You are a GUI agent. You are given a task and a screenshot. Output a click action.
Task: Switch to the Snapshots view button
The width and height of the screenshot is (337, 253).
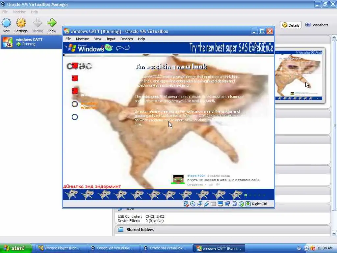317,25
